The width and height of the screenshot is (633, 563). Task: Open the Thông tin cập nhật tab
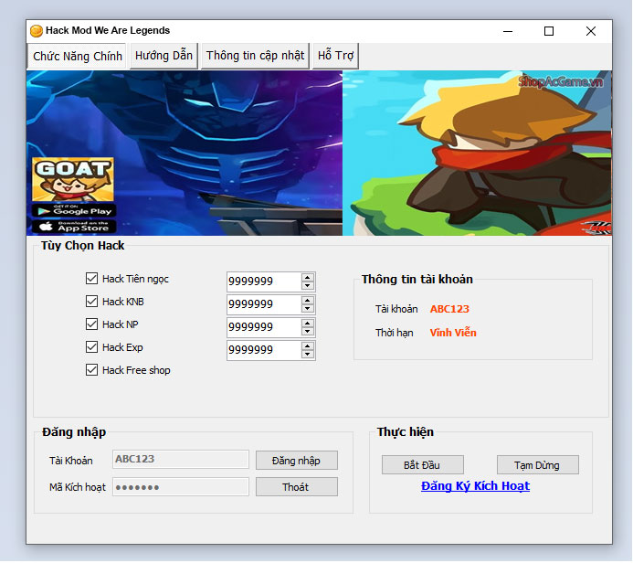[255, 56]
